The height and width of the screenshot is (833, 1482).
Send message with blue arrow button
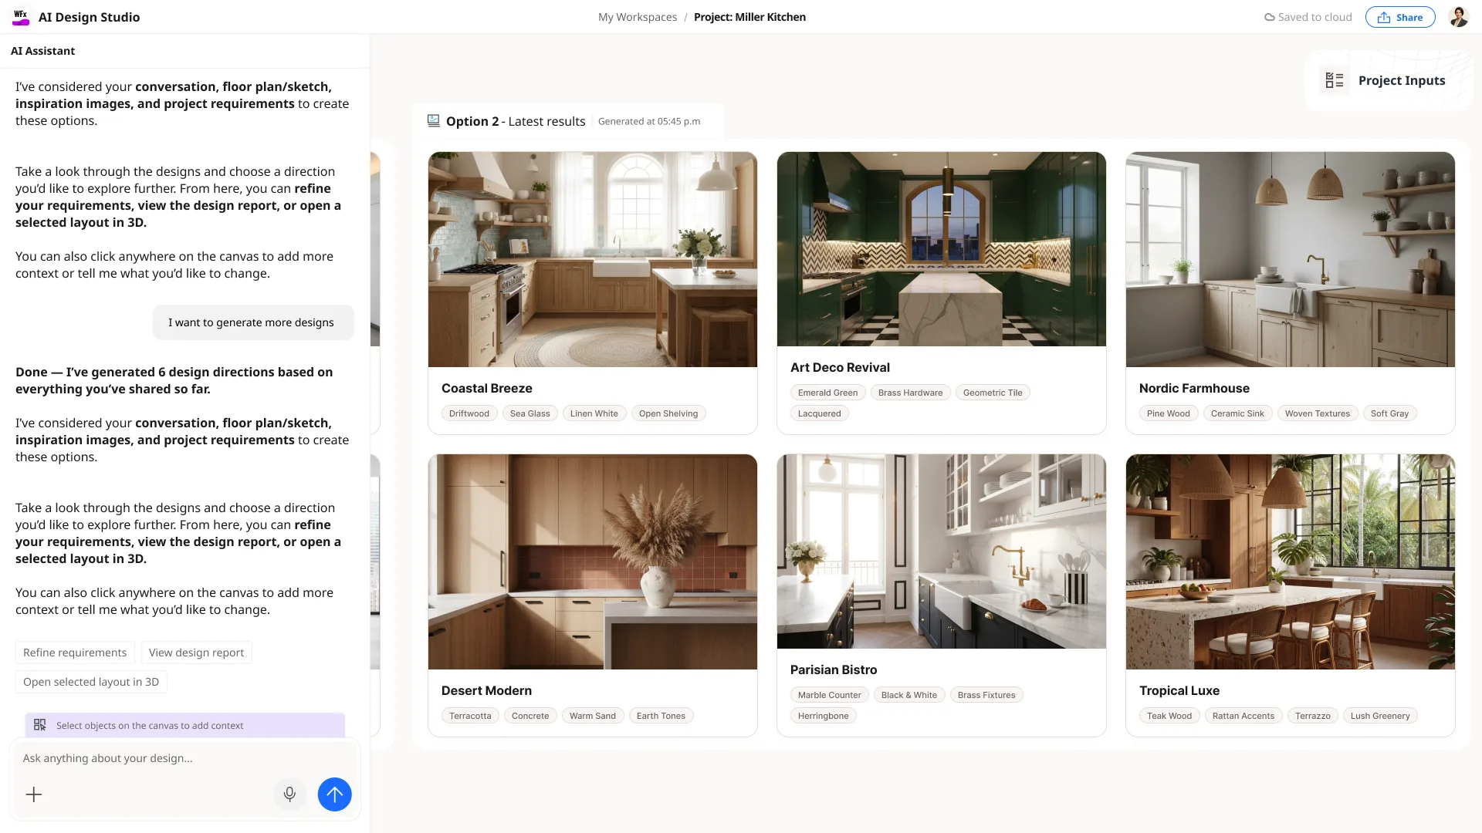[x=334, y=794]
